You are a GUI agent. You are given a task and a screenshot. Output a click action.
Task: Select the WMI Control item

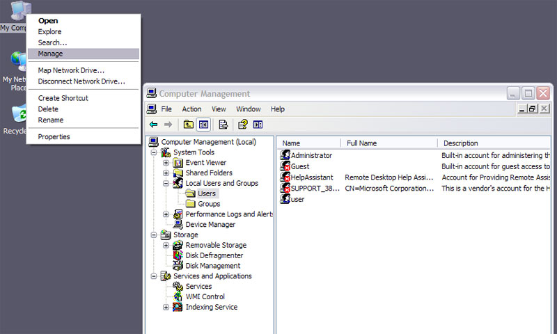click(x=205, y=296)
